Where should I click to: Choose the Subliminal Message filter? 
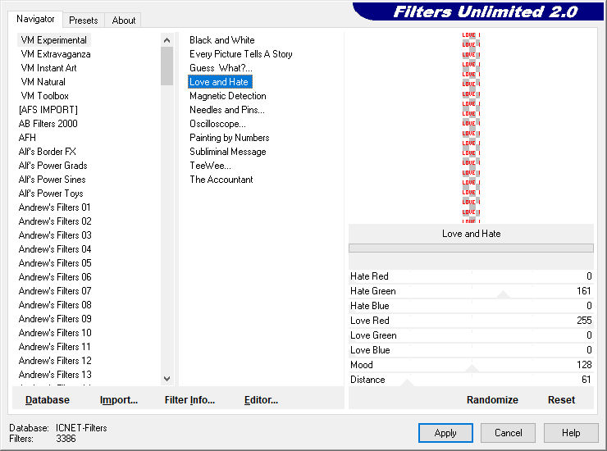(228, 152)
